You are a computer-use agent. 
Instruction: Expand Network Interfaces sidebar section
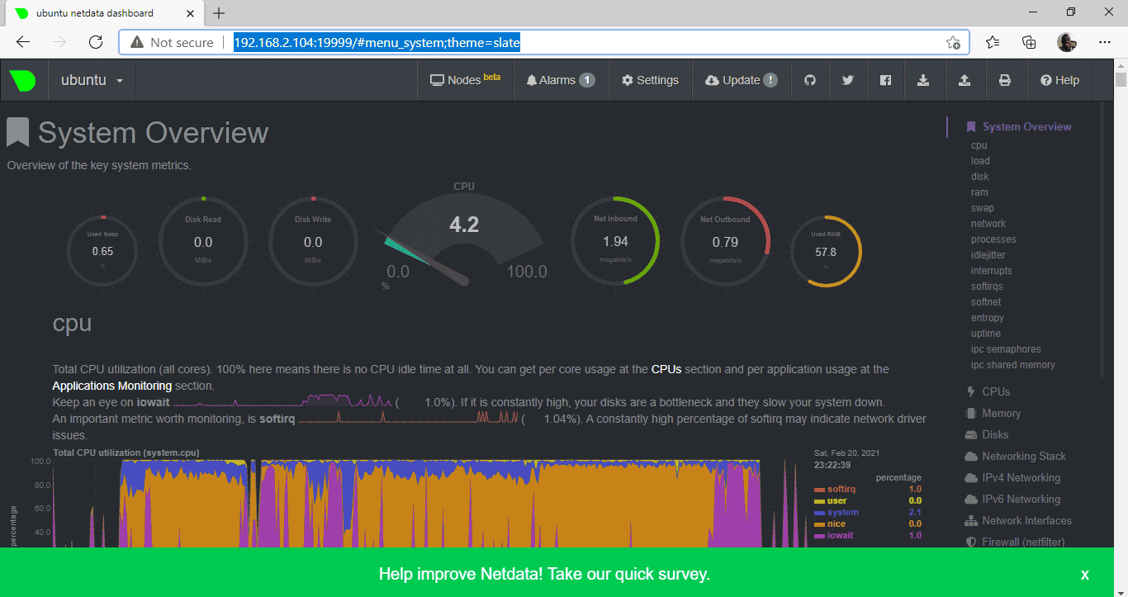coord(1018,520)
